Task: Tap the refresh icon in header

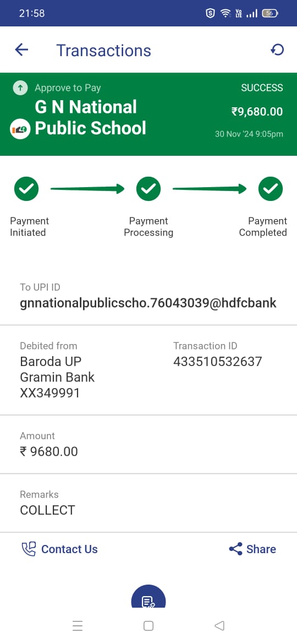Action: 277,50
